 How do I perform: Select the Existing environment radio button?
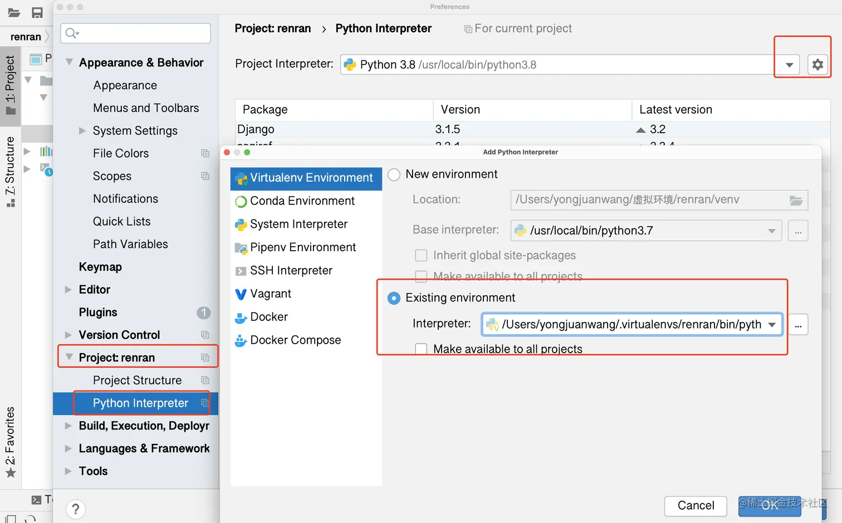(394, 298)
